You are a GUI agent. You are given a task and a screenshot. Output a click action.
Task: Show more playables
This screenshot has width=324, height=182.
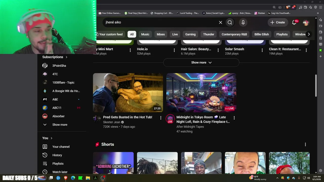click(201, 62)
